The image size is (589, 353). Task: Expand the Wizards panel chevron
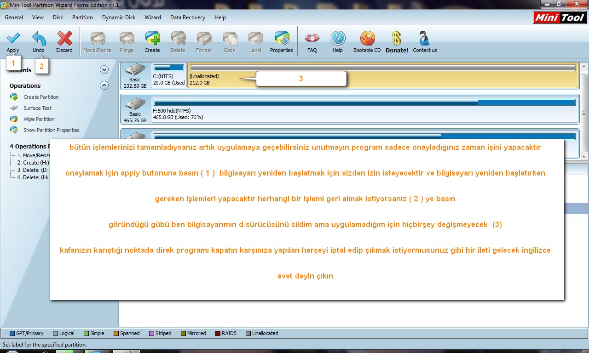tap(104, 70)
